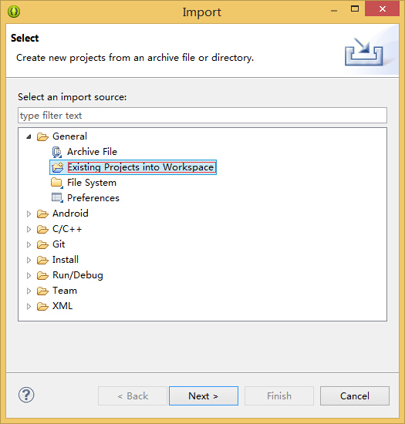Select the Install tree item label
Screen dimensions: 405x424
coord(66,260)
